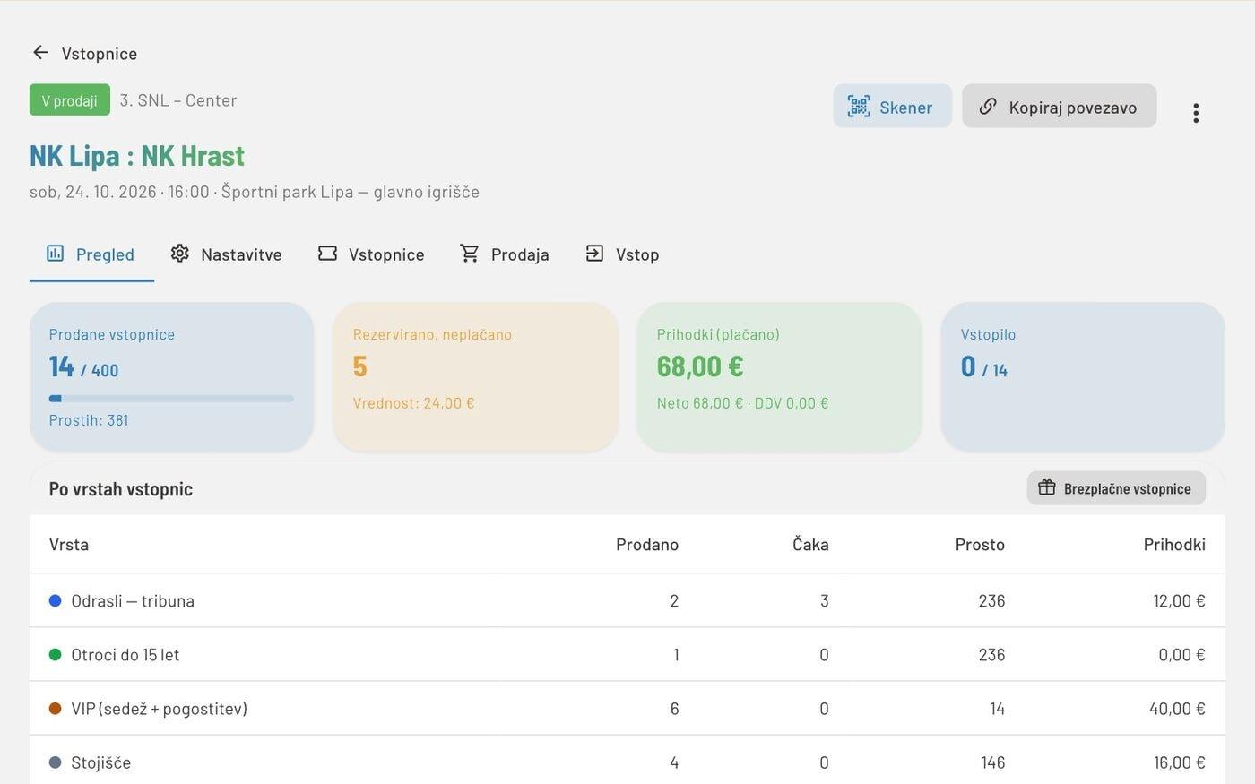Click the Prosto column header
This screenshot has width=1255, height=784.
tap(980, 545)
